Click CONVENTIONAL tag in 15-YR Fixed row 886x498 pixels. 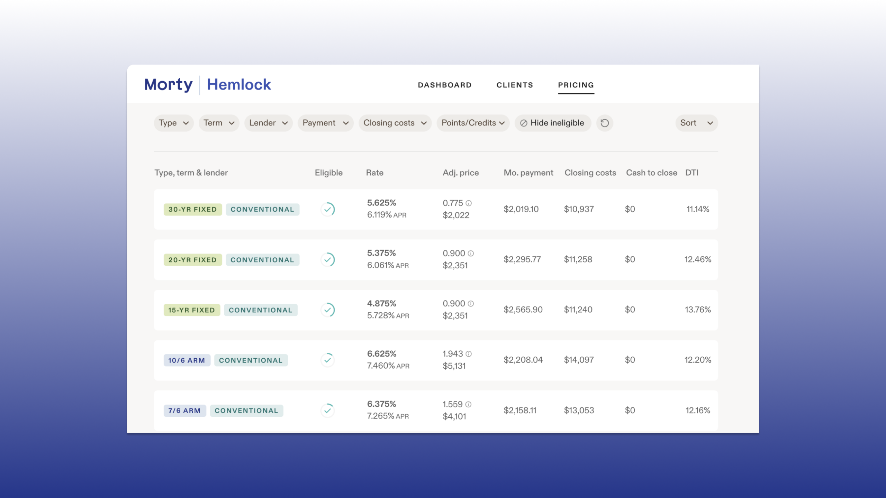[x=261, y=310]
